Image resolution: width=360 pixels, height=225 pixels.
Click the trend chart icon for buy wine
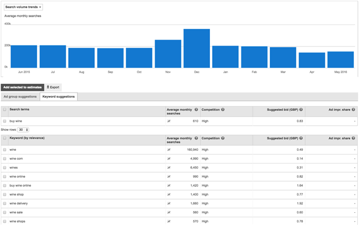(168, 120)
